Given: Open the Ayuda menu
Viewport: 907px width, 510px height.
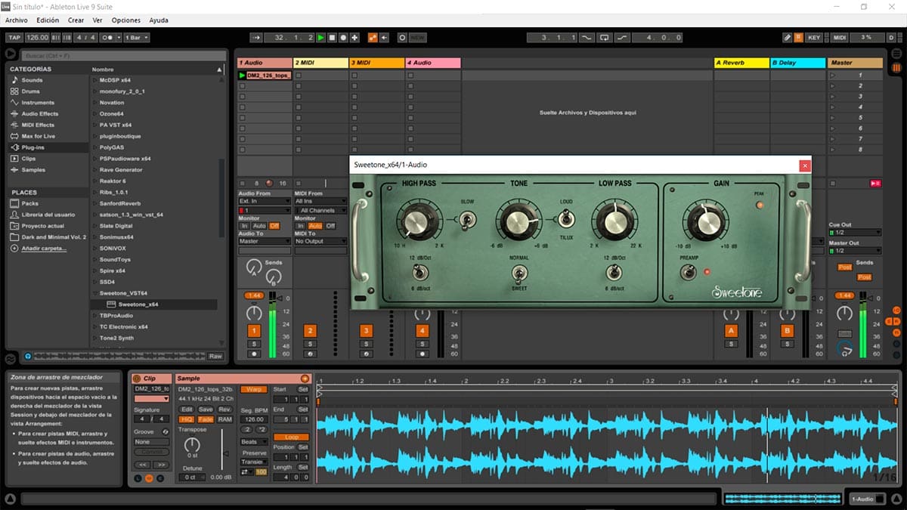Looking at the screenshot, I should pyautogui.click(x=159, y=20).
